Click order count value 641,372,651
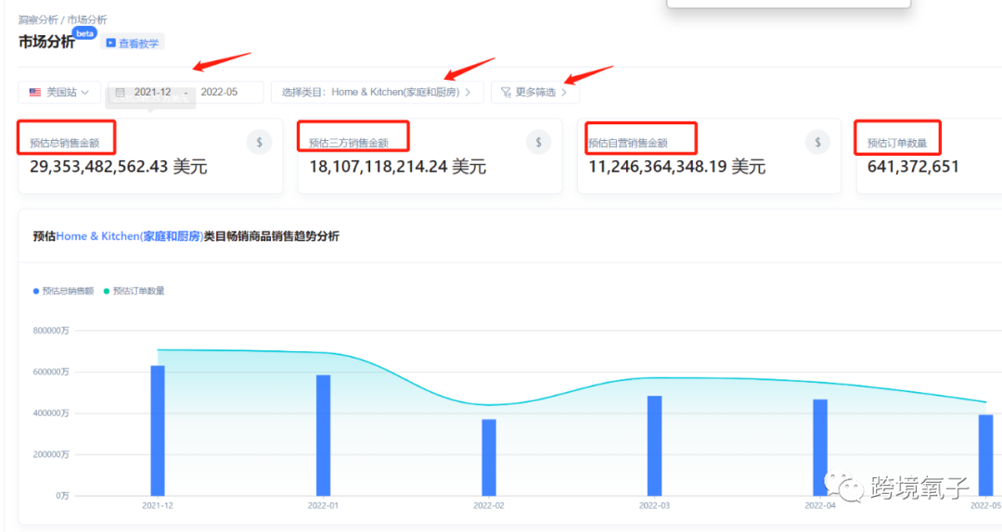This screenshot has width=1002, height=532. click(913, 167)
